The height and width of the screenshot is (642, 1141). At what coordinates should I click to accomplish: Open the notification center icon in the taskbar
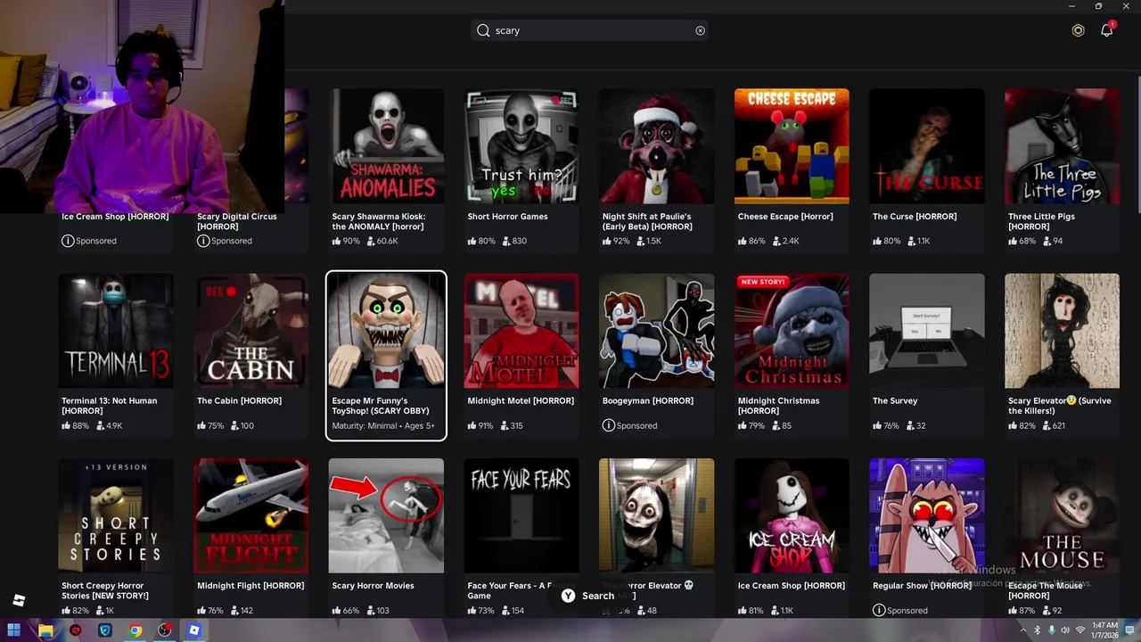[1129, 630]
